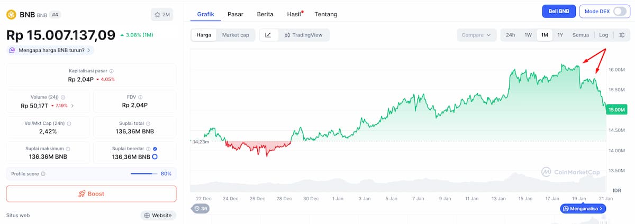Select the 1Y time range
Image resolution: width=635 pixels, height=224 pixels.
(x=560, y=35)
